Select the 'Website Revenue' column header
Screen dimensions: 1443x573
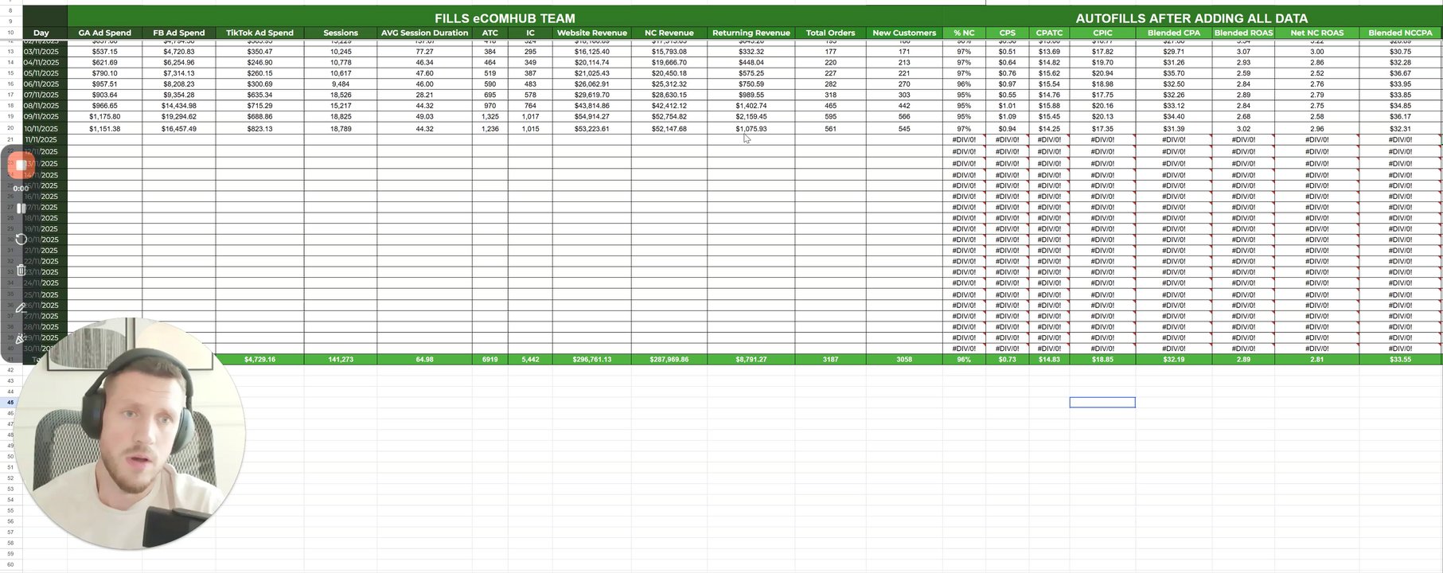pos(591,33)
